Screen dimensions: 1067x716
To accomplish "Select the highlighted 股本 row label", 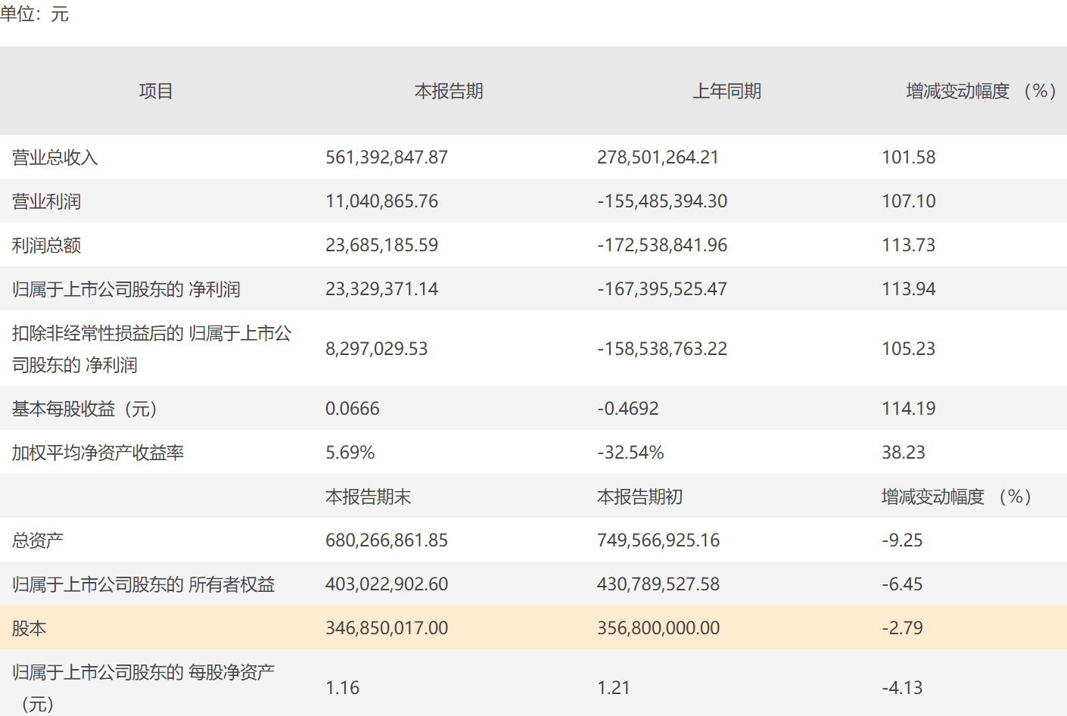I will 30,628.
